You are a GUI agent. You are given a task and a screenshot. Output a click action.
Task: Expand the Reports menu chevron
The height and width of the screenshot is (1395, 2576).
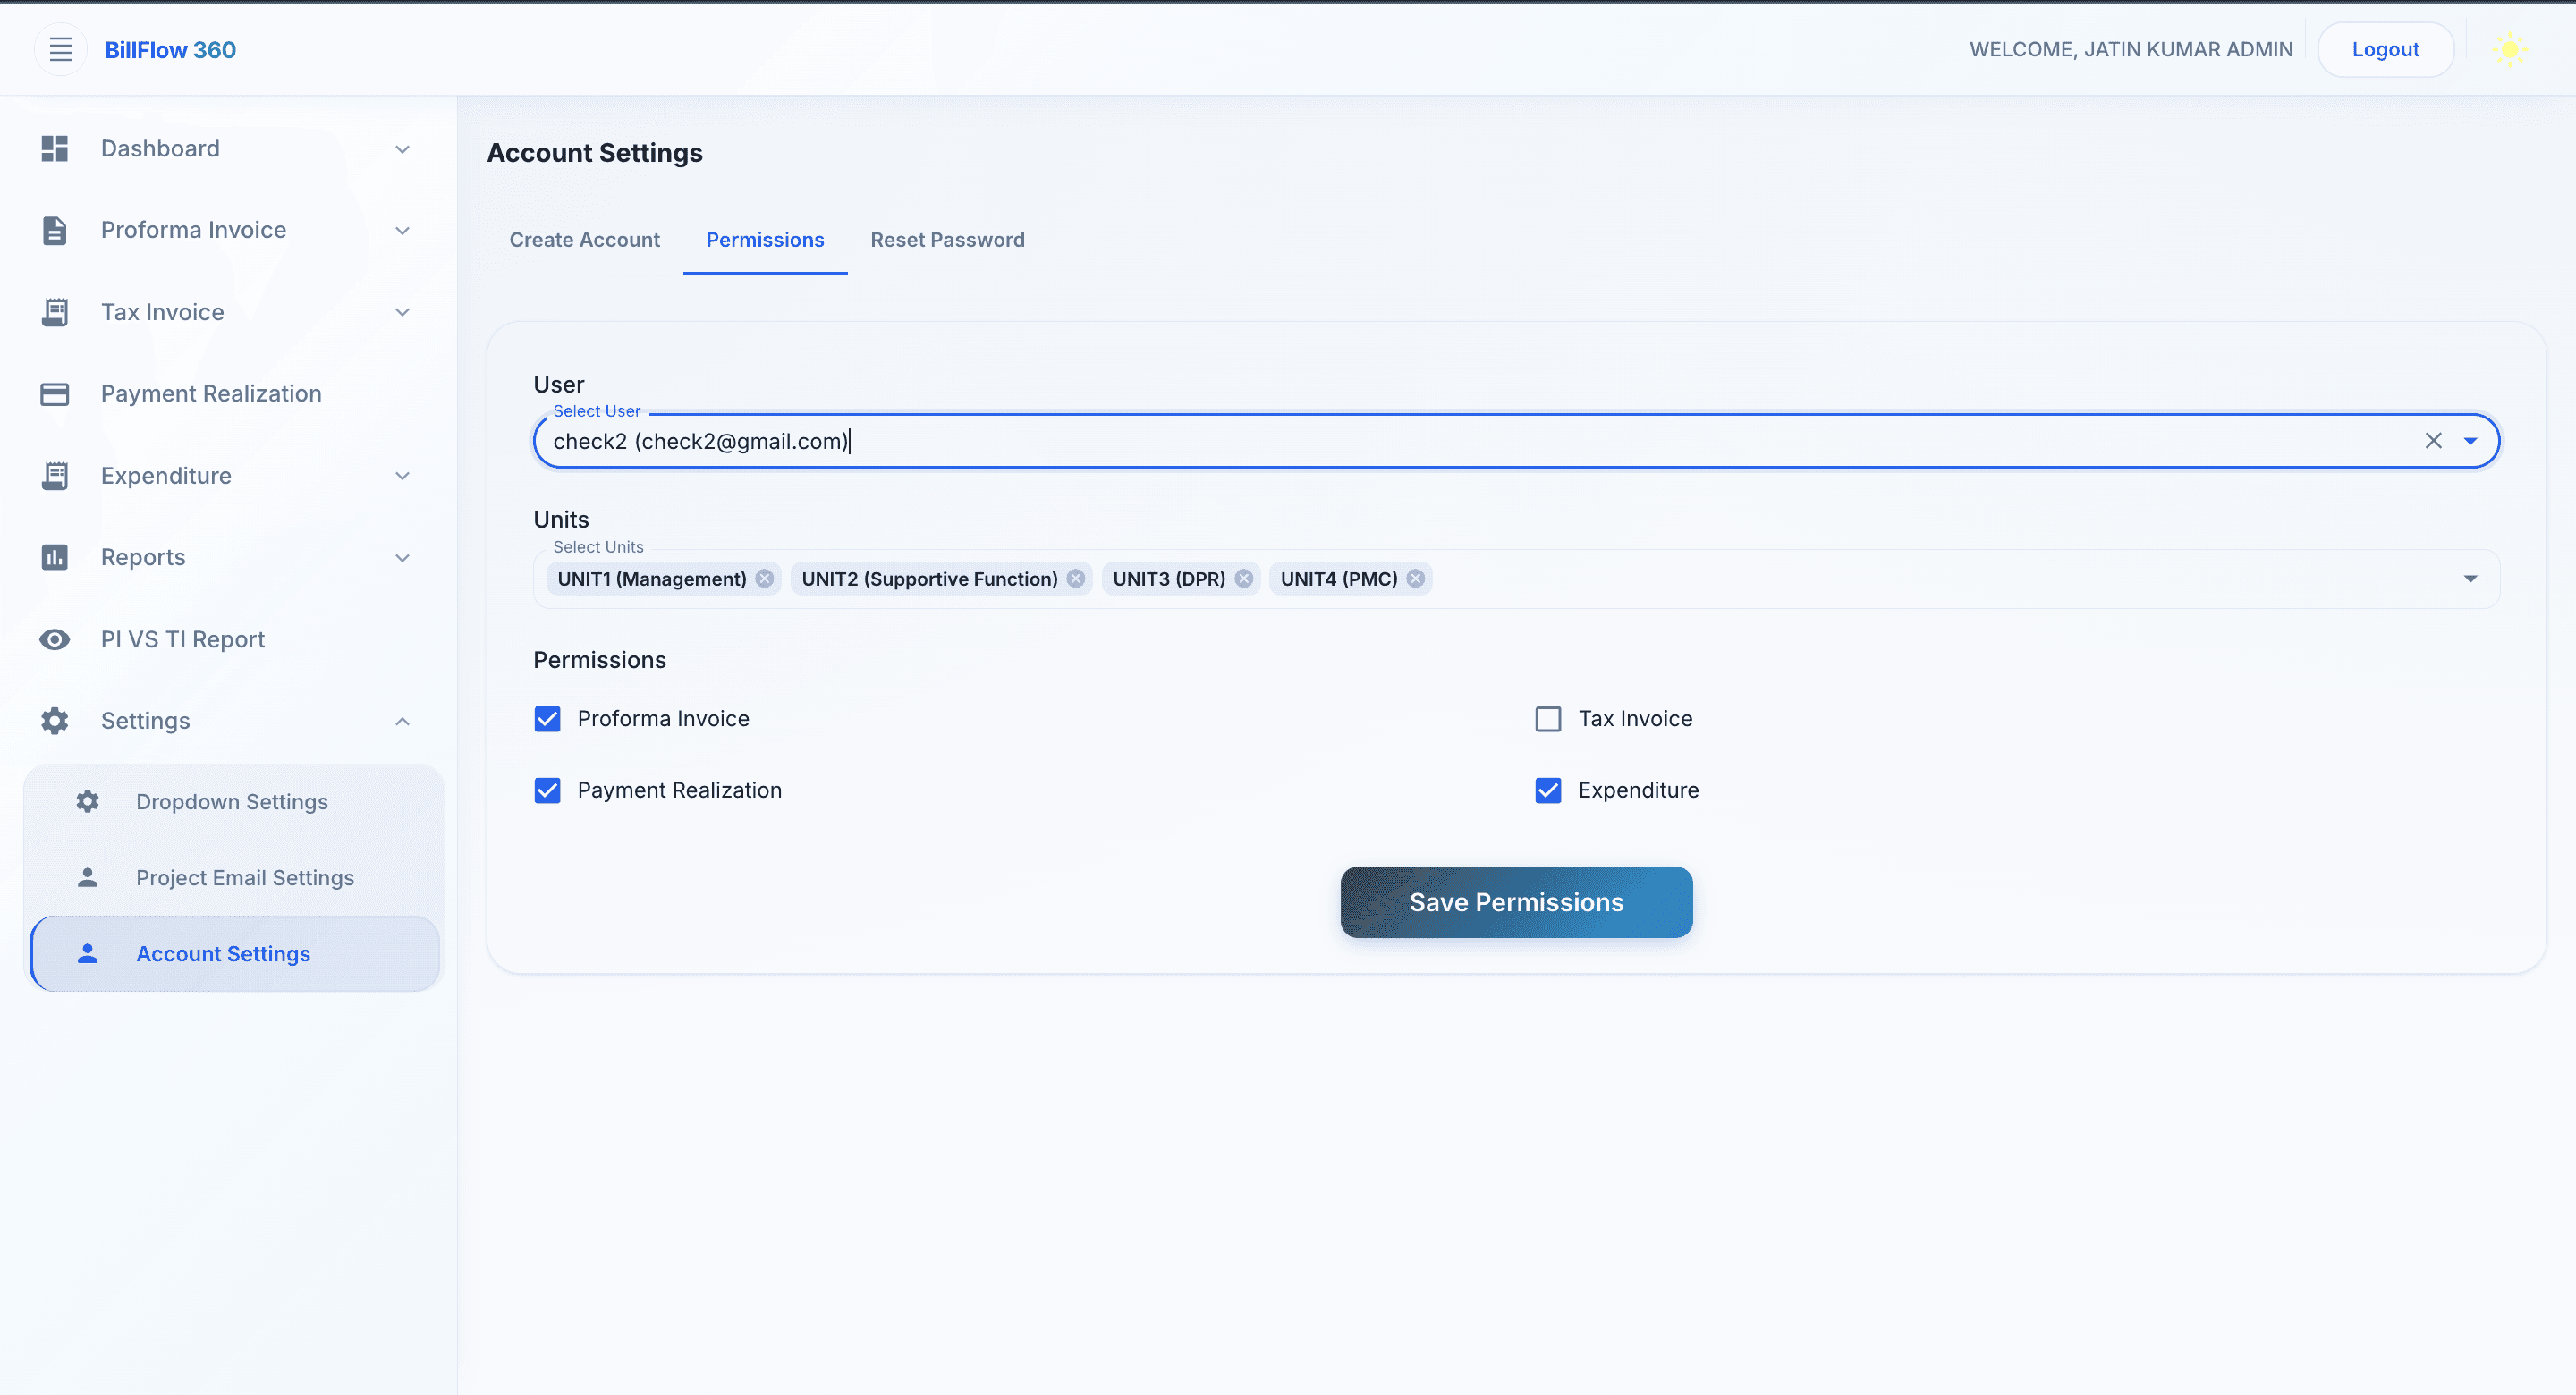[402, 558]
